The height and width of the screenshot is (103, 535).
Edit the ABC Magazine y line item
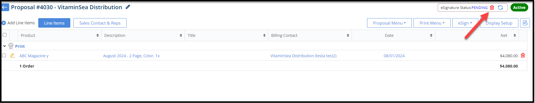click(12, 56)
